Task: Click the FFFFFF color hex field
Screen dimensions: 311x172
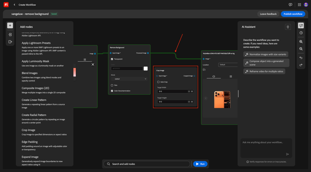Action: (x=127, y=68)
